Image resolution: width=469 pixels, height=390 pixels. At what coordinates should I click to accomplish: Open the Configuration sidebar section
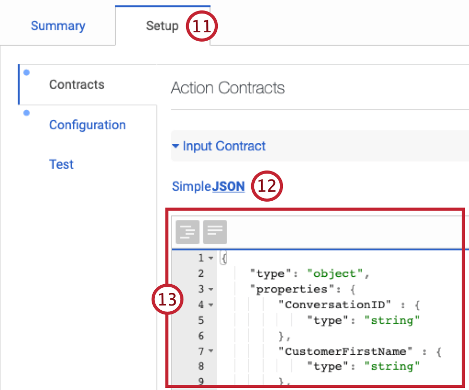(87, 125)
